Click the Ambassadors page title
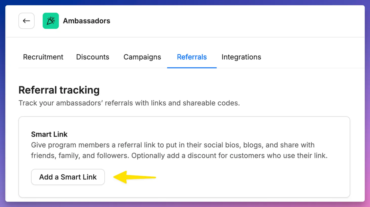 pyautogui.click(x=86, y=21)
